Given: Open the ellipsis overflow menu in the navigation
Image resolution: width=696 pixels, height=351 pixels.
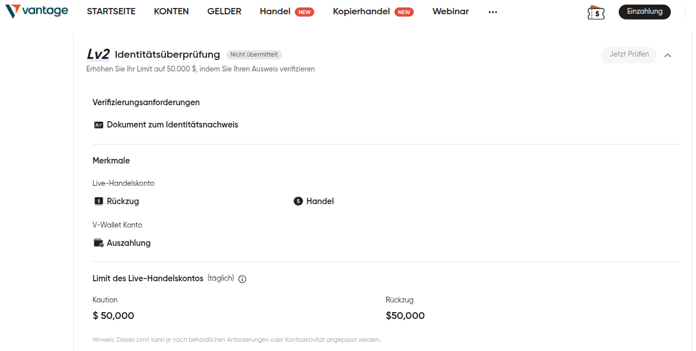Looking at the screenshot, I should [493, 11].
